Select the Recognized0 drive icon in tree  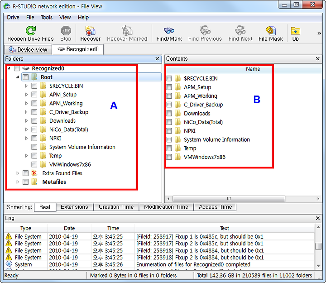click(26, 68)
